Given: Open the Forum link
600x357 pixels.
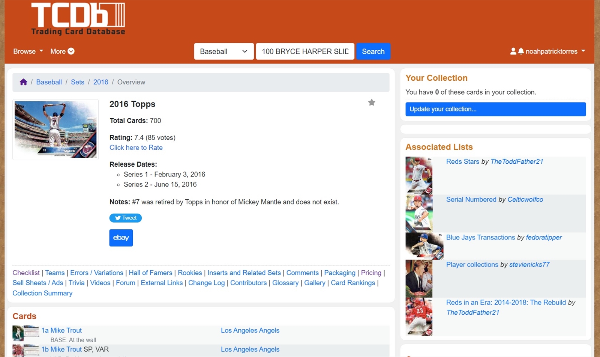Looking at the screenshot, I should click(126, 283).
